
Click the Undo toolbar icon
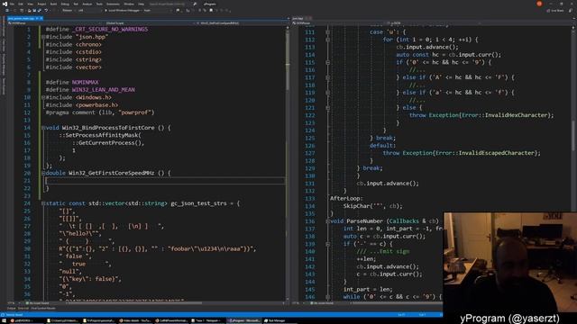(x=46, y=10)
